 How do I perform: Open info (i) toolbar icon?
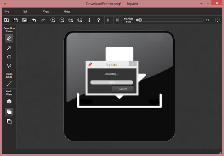(x=89, y=20)
